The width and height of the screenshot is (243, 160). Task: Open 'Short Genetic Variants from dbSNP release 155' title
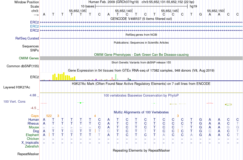(141, 62)
